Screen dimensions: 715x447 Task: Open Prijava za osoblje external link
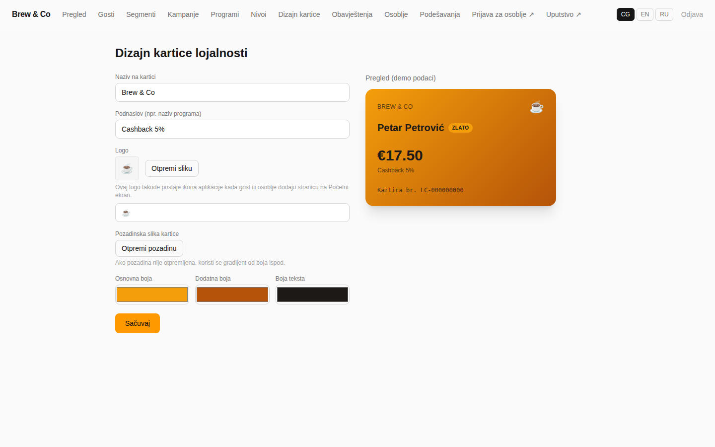tap(503, 14)
